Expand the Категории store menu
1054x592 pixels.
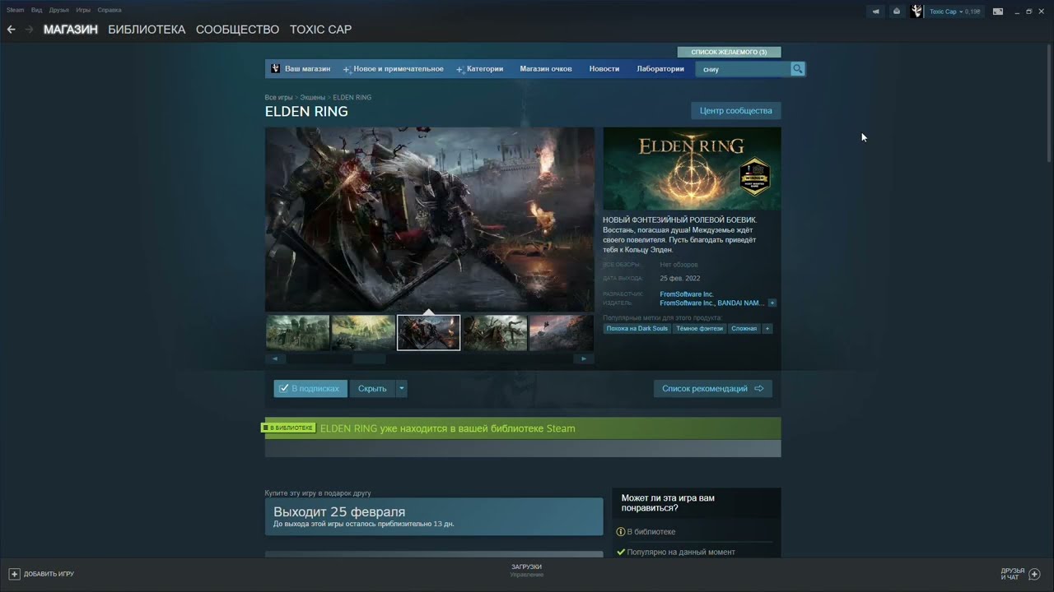coord(480,69)
